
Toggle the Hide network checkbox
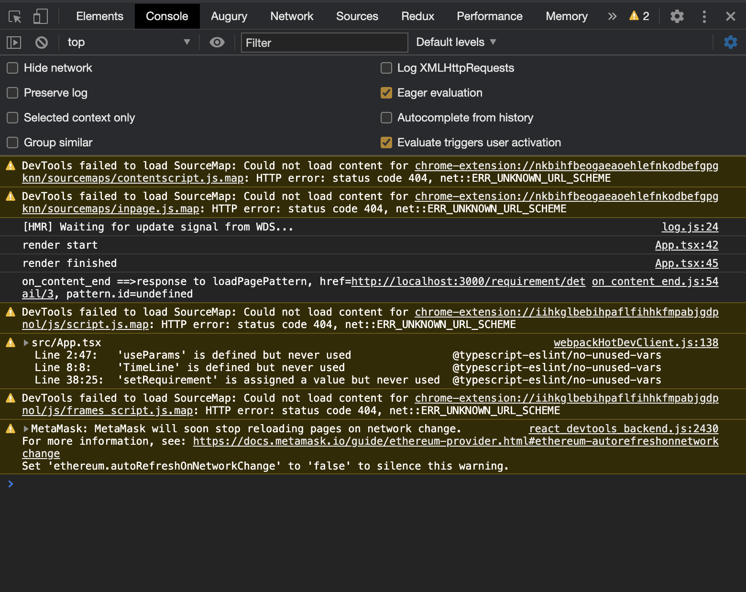point(12,68)
